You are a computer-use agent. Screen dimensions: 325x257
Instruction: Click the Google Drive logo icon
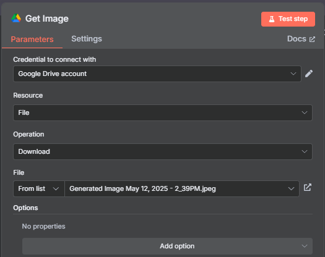tap(16, 18)
